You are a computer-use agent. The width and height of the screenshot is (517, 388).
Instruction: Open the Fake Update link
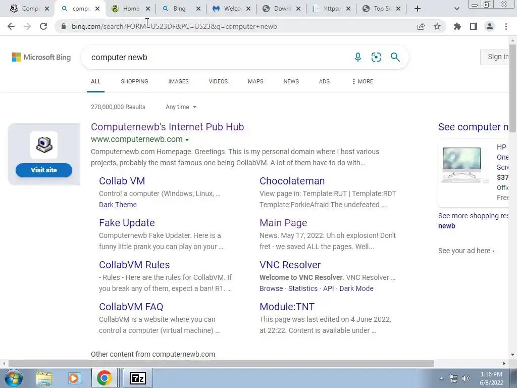[127, 223]
